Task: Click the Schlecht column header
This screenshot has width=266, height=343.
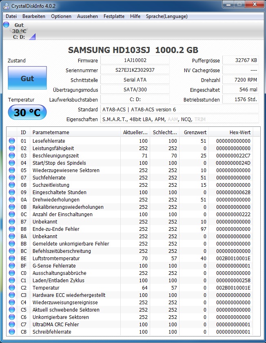Action: tap(165, 132)
